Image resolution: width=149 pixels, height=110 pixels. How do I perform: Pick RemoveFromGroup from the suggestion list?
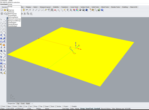pyautogui.click(x=15, y=19)
